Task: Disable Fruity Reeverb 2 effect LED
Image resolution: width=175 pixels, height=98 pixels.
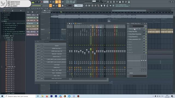Action: 146,37
